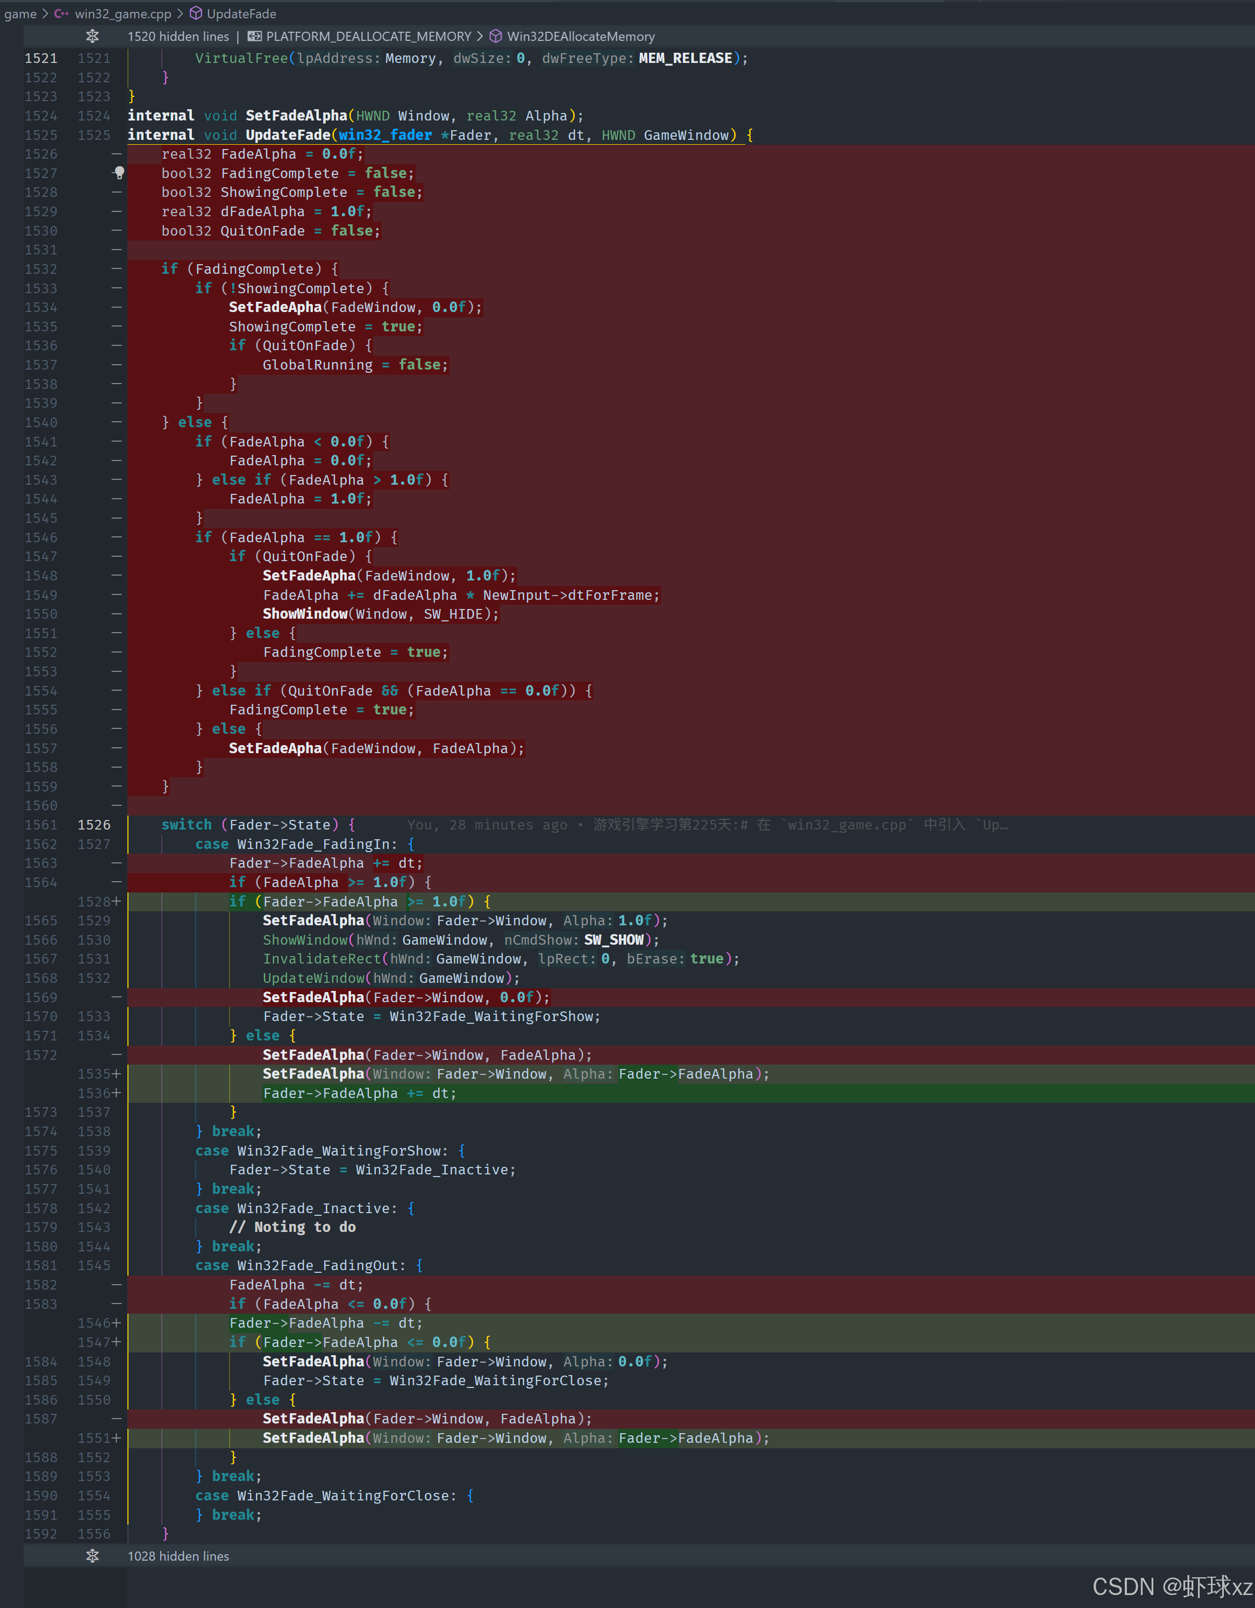Click the plus marker on added line 1551
Screen dimensions: 1255x1608
116,1438
